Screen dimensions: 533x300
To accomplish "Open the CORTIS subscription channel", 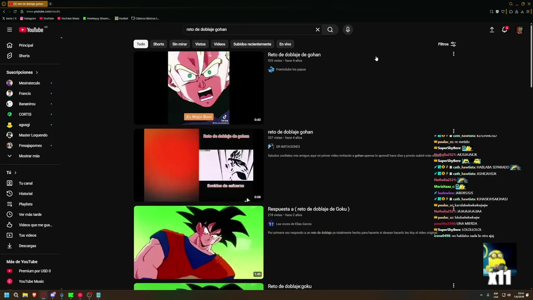I will point(31,114).
